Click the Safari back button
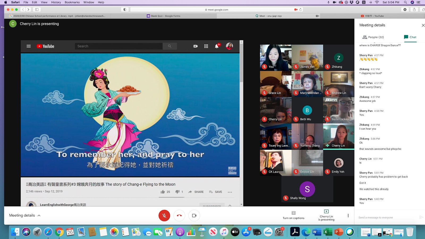Screen dimensions: 425x239 point(23,10)
